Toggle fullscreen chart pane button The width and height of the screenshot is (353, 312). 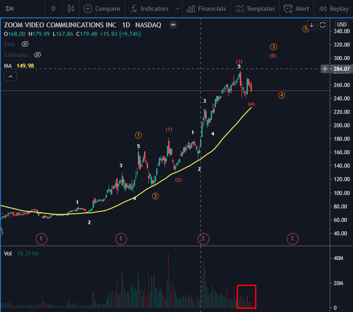click(323, 25)
